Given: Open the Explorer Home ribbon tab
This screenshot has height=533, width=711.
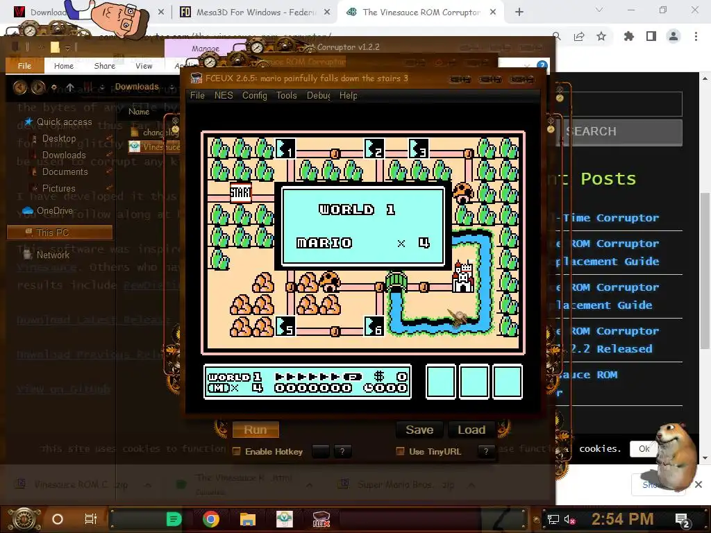Looking at the screenshot, I should (x=63, y=66).
